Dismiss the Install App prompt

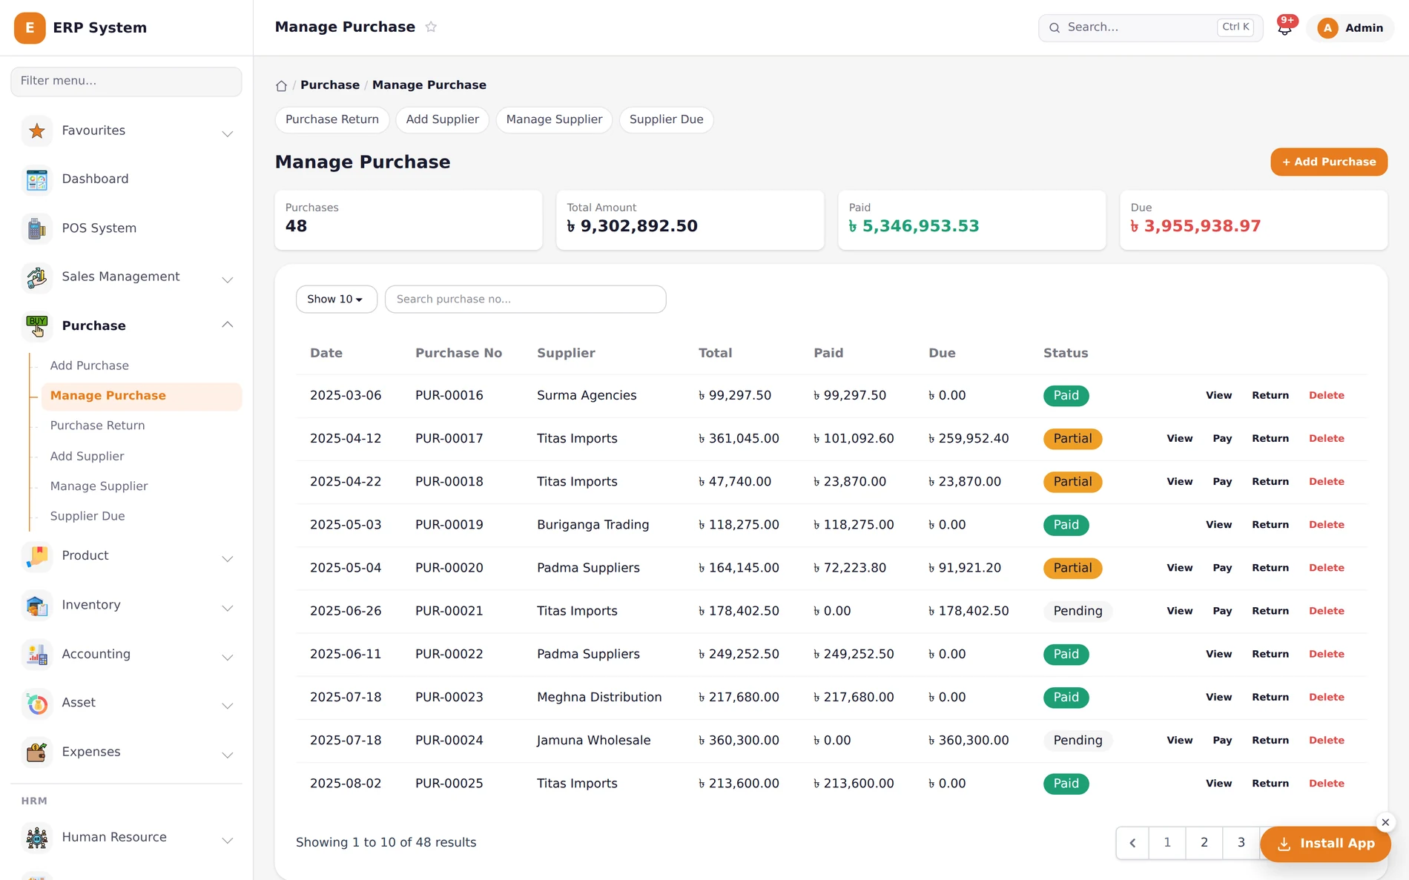(x=1385, y=822)
